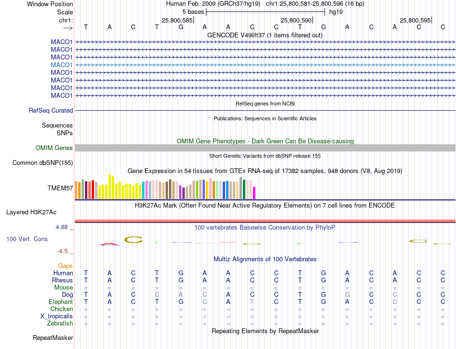Open the 100 Vert. Cons track label

pyautogui.click(x=27, y=239)
